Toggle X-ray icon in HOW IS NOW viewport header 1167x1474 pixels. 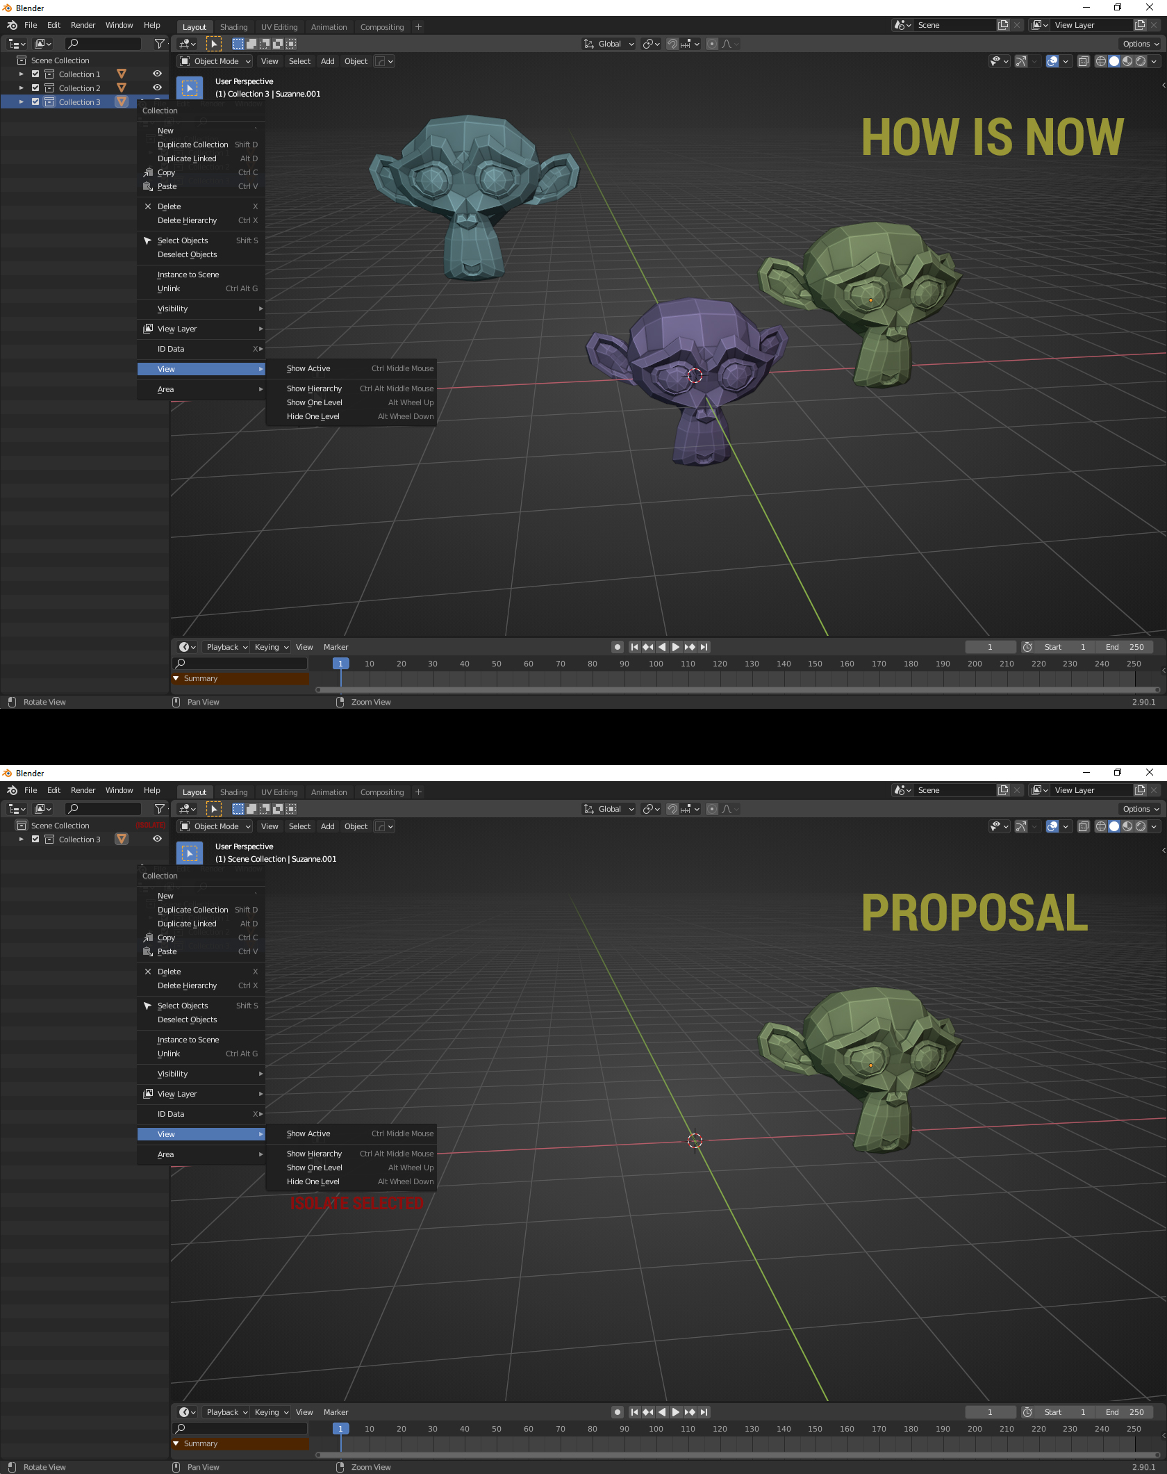pos(1084,61)
